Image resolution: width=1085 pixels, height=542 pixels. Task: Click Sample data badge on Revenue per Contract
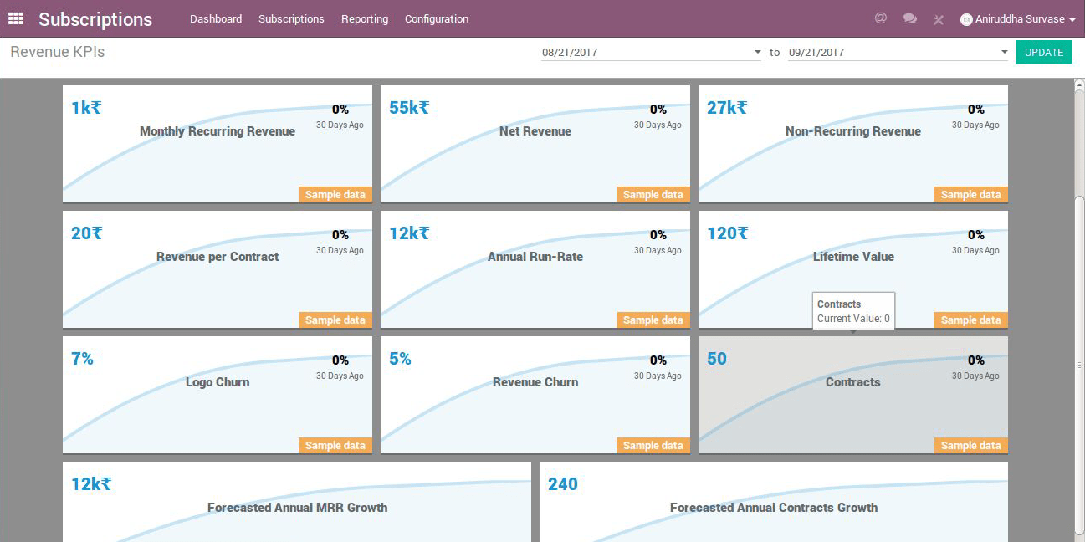tap(335, 320)
